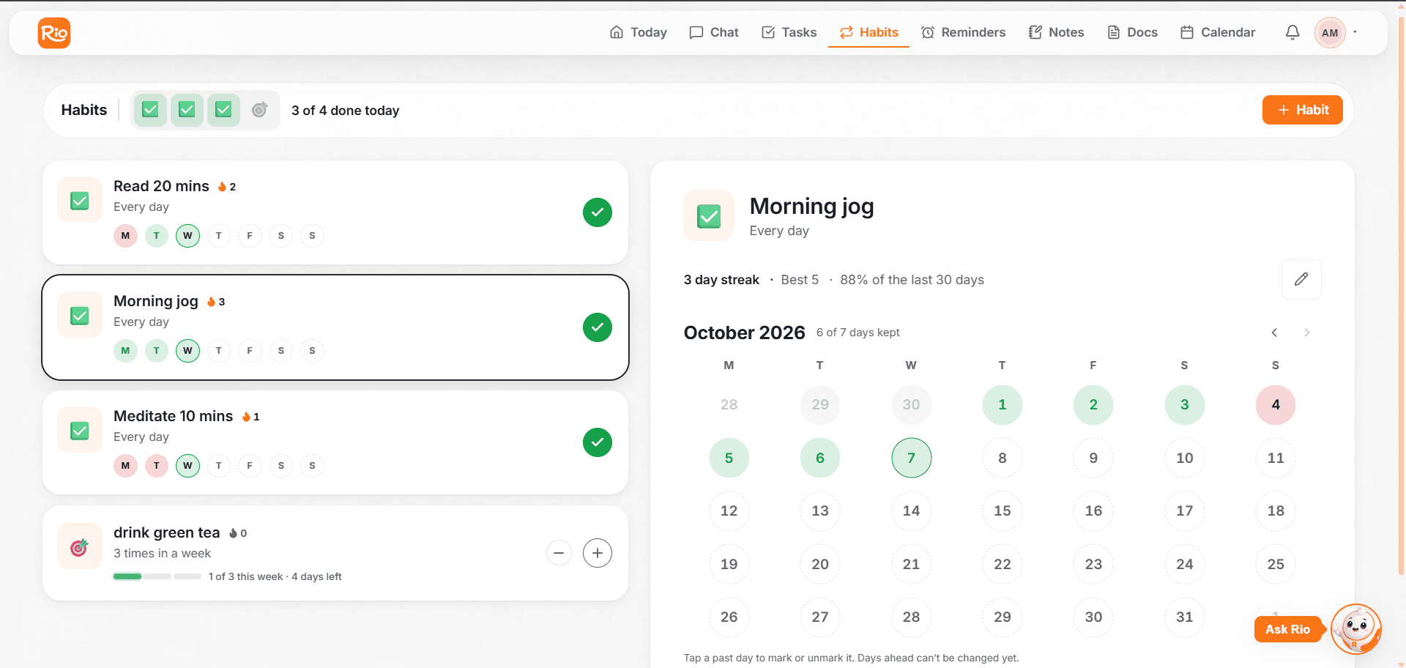Screen dimensions: 1406x668
Task: Click '3 of 4 done today' text
Action: pos(346,111)
